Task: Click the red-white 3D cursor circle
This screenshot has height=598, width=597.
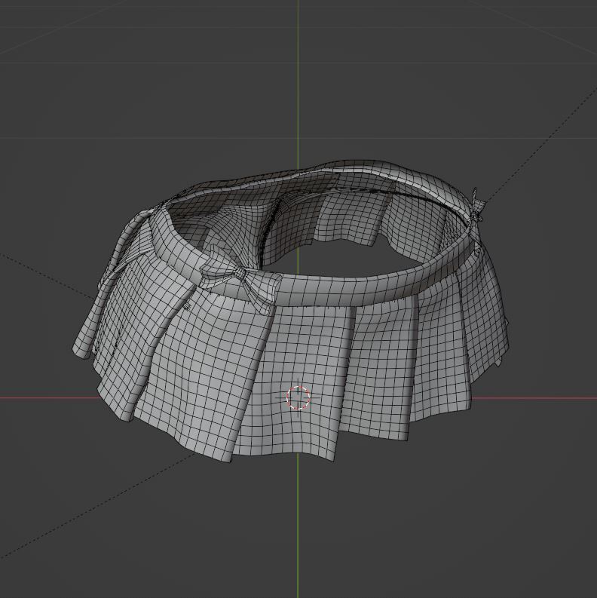Action: tap(298, 397)
